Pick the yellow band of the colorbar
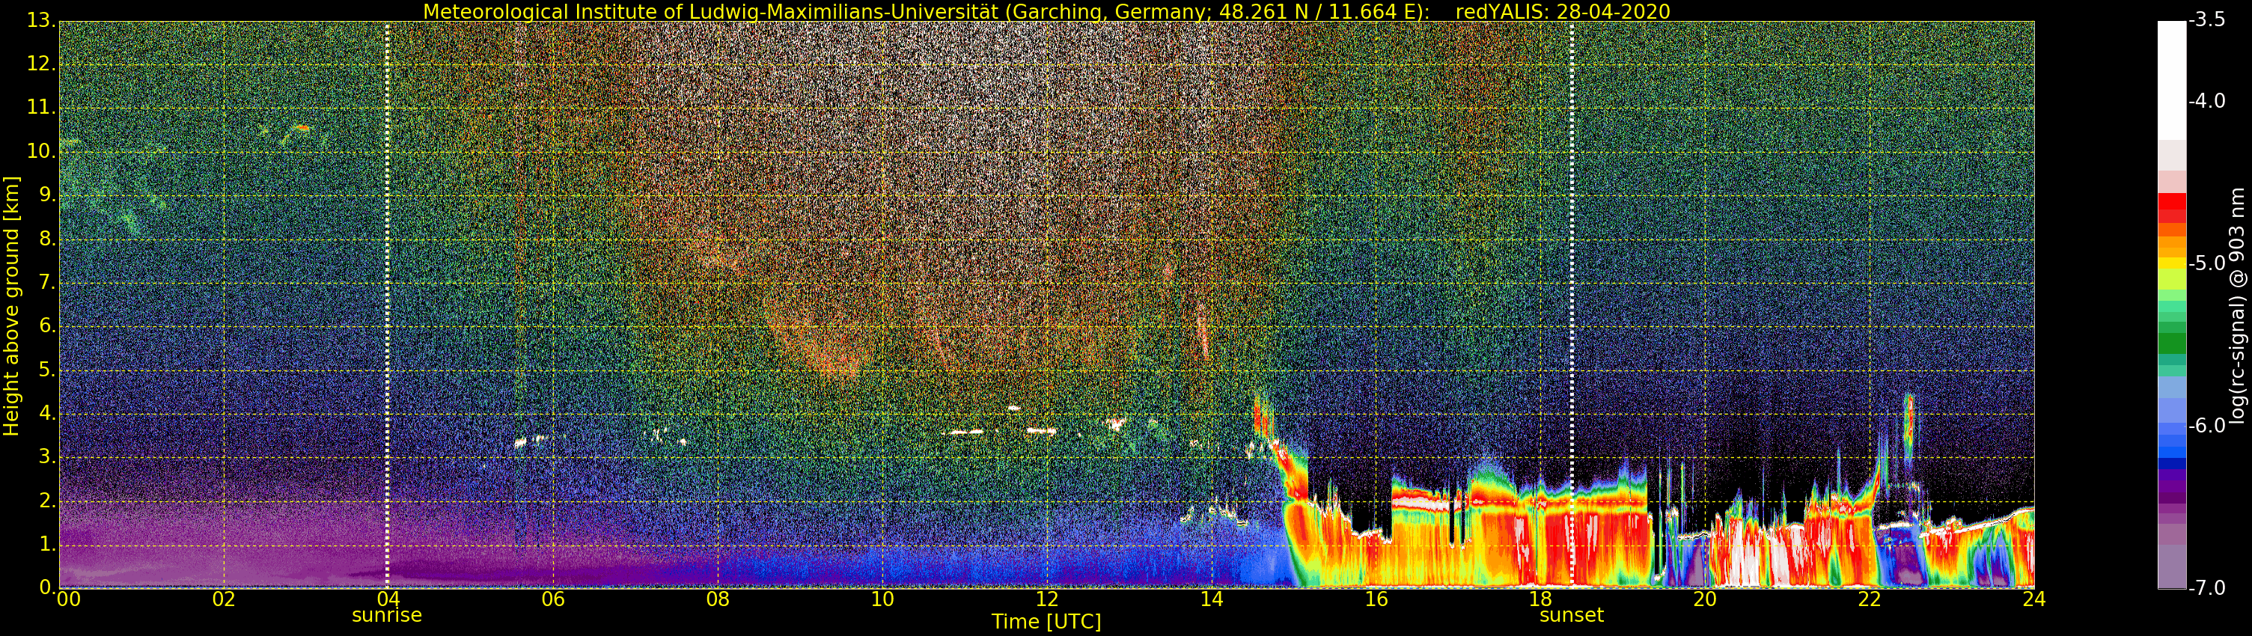 (x=2172, y=264)
